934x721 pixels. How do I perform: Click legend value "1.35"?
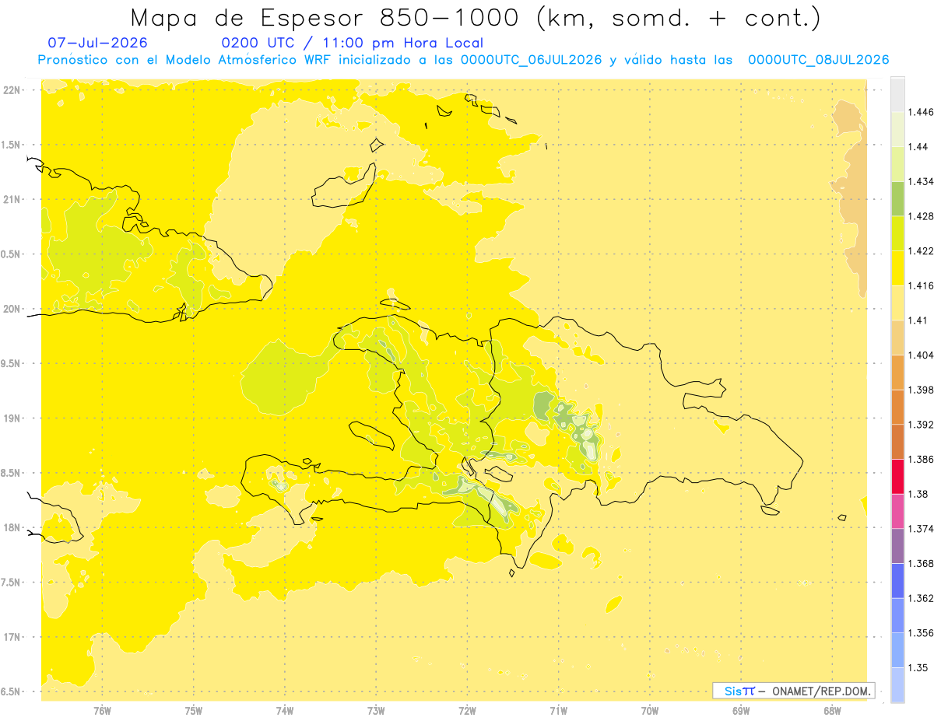[x=918, y=667]
